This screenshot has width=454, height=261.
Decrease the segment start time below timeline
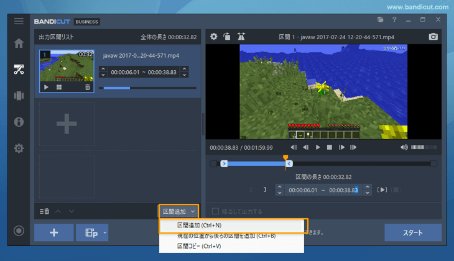(279, 193)
